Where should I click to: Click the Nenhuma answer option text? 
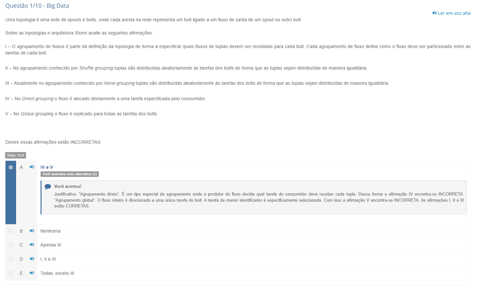point(50,231)
